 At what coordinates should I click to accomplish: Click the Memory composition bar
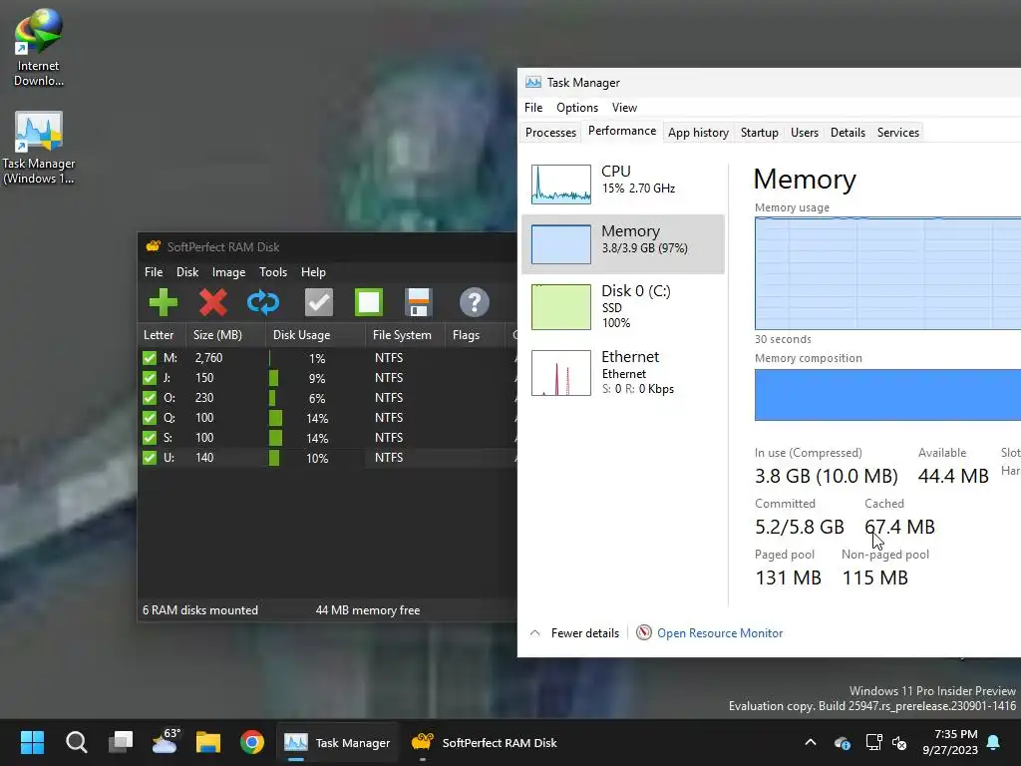(x=887, y=395)
